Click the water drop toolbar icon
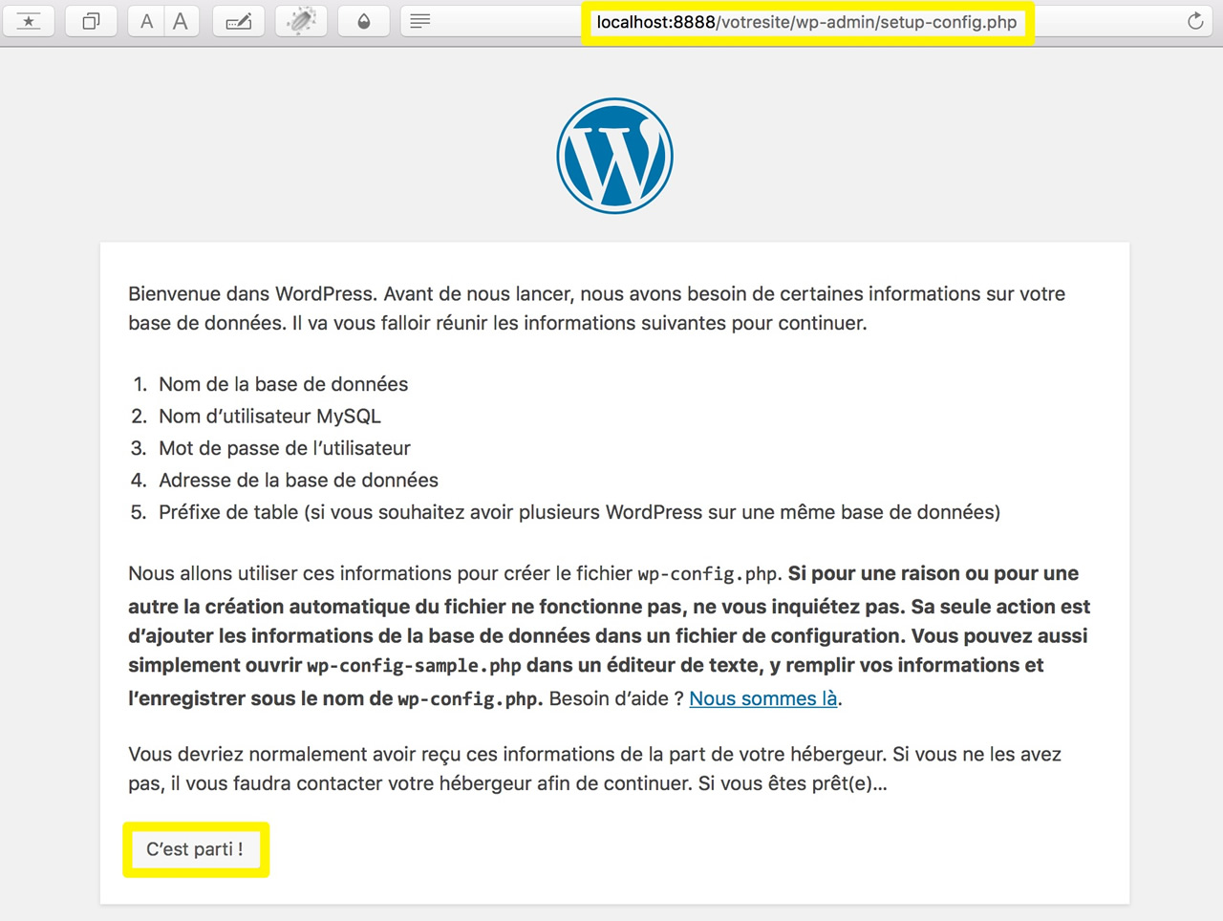The height and width of the screenshot is (921, 1223). [364, 21]
